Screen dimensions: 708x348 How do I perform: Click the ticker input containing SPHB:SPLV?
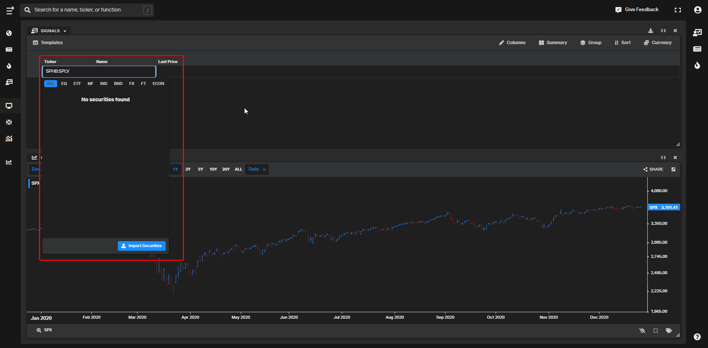(x=99, y=71)
